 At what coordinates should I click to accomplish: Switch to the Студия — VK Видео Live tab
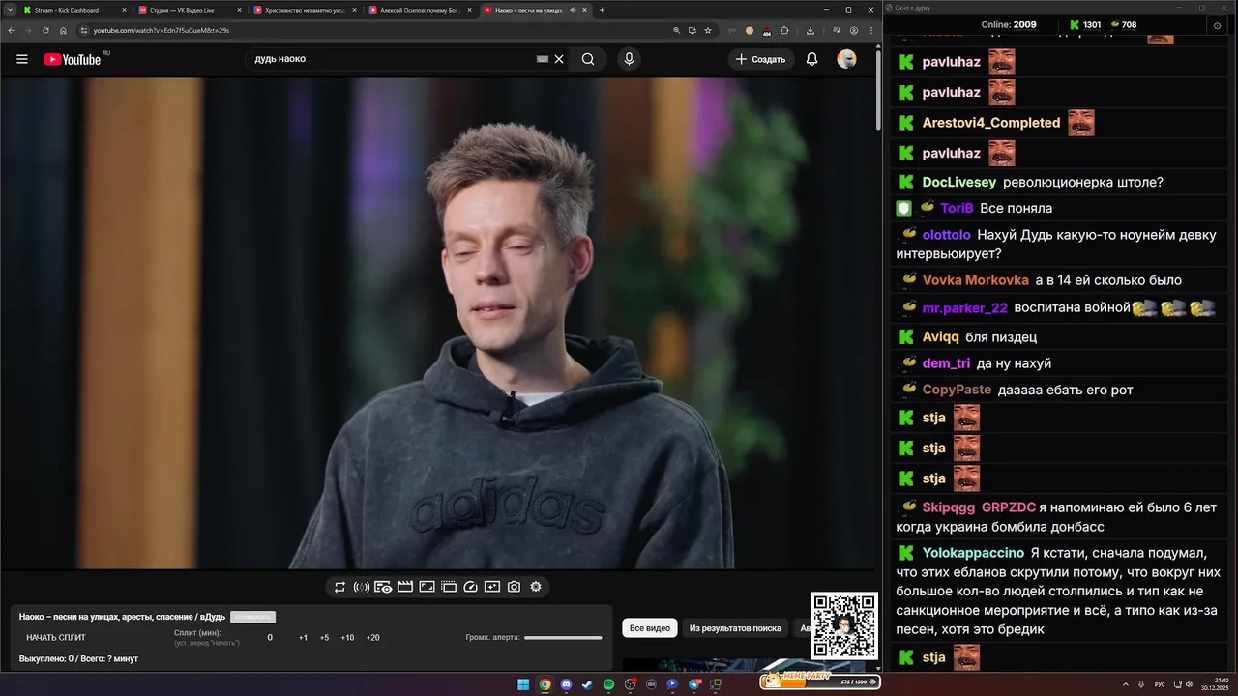(191, 10)
